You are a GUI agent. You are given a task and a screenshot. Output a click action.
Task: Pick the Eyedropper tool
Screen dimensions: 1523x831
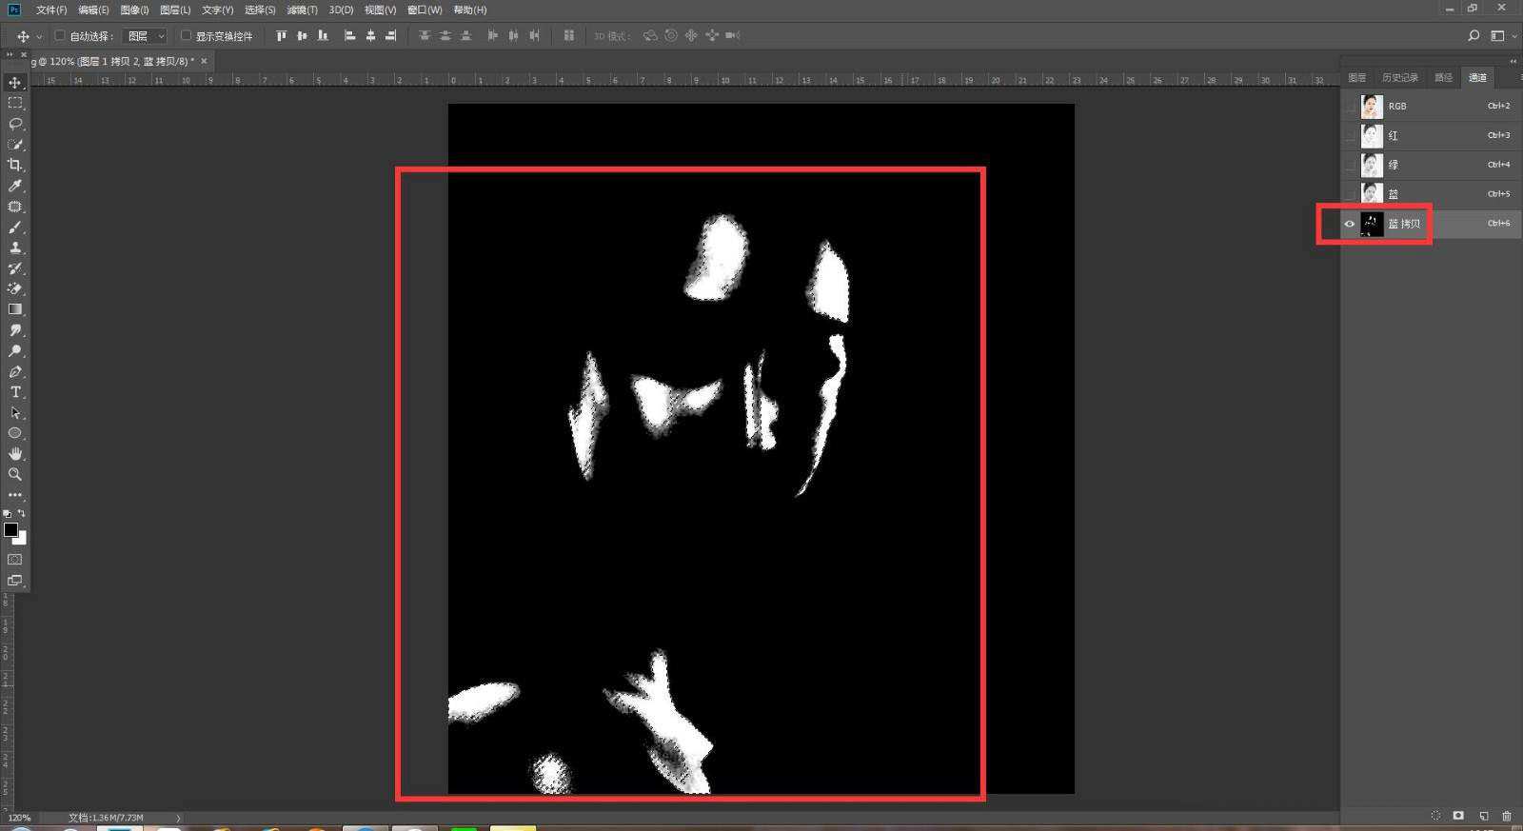15,186
